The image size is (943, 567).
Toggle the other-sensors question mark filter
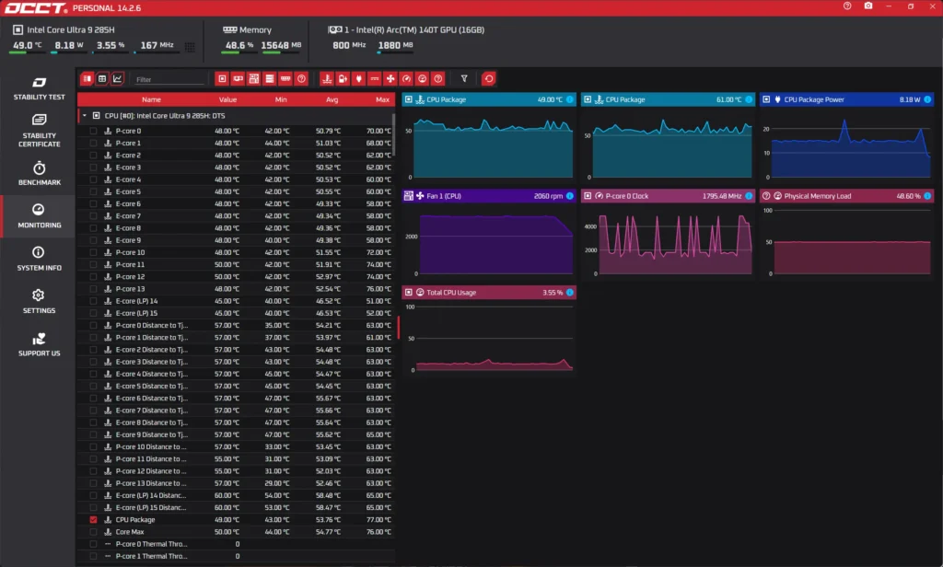pyautogui.click(x=438, y=79)
